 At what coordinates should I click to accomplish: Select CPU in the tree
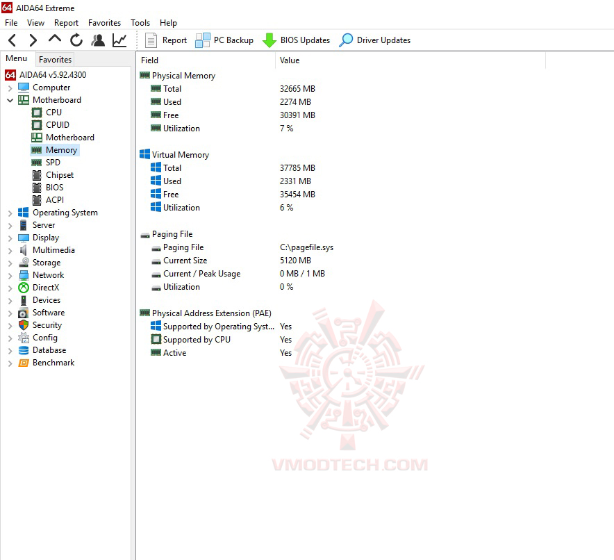pyautogui.click(x=53, y=113)
